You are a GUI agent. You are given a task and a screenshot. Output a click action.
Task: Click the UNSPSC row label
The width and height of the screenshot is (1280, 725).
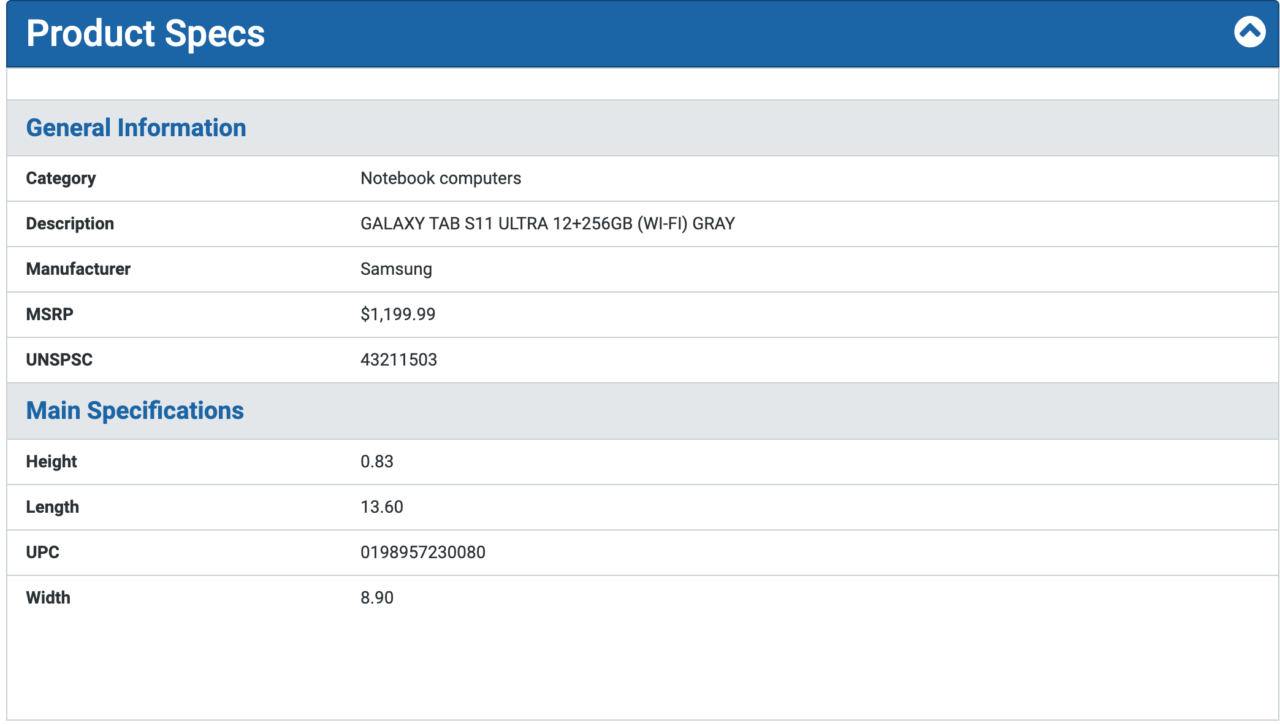click(59, 360)
